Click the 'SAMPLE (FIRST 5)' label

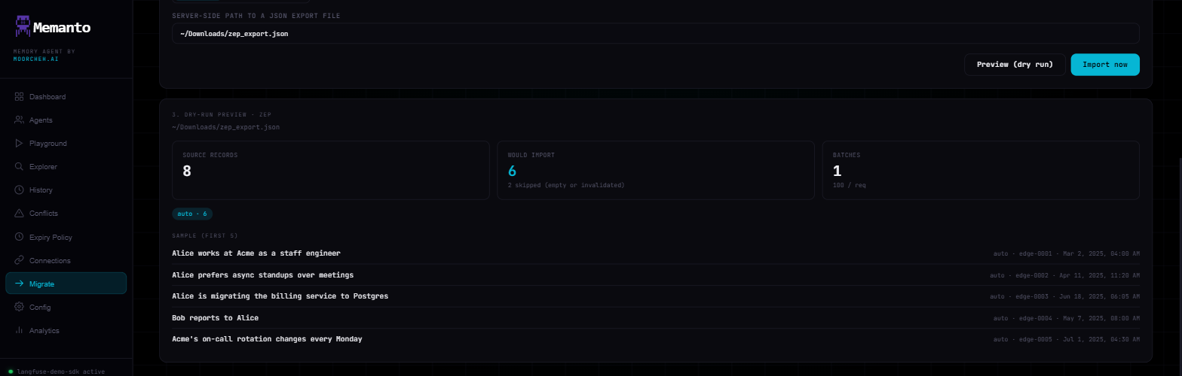(205, 235)
